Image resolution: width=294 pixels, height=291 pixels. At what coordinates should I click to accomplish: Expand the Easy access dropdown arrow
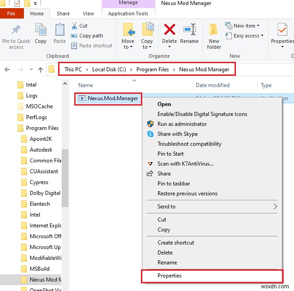pos(262,35)
